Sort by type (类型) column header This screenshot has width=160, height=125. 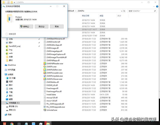(x=101, y=16)
